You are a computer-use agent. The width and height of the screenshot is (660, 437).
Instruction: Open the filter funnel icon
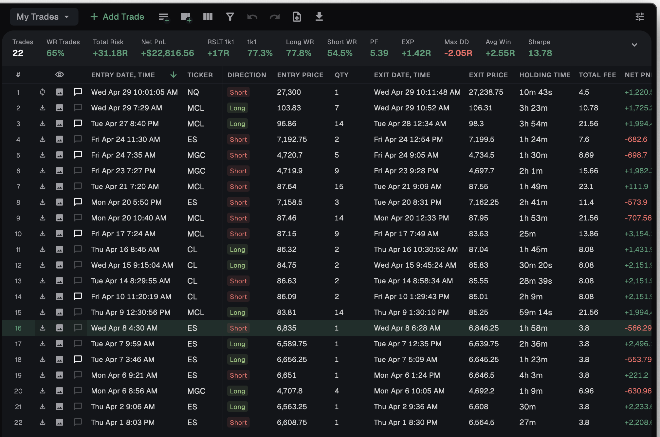[230, 17]
